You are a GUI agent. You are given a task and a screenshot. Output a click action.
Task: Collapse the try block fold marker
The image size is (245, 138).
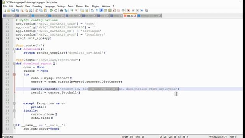coord(15,74)
